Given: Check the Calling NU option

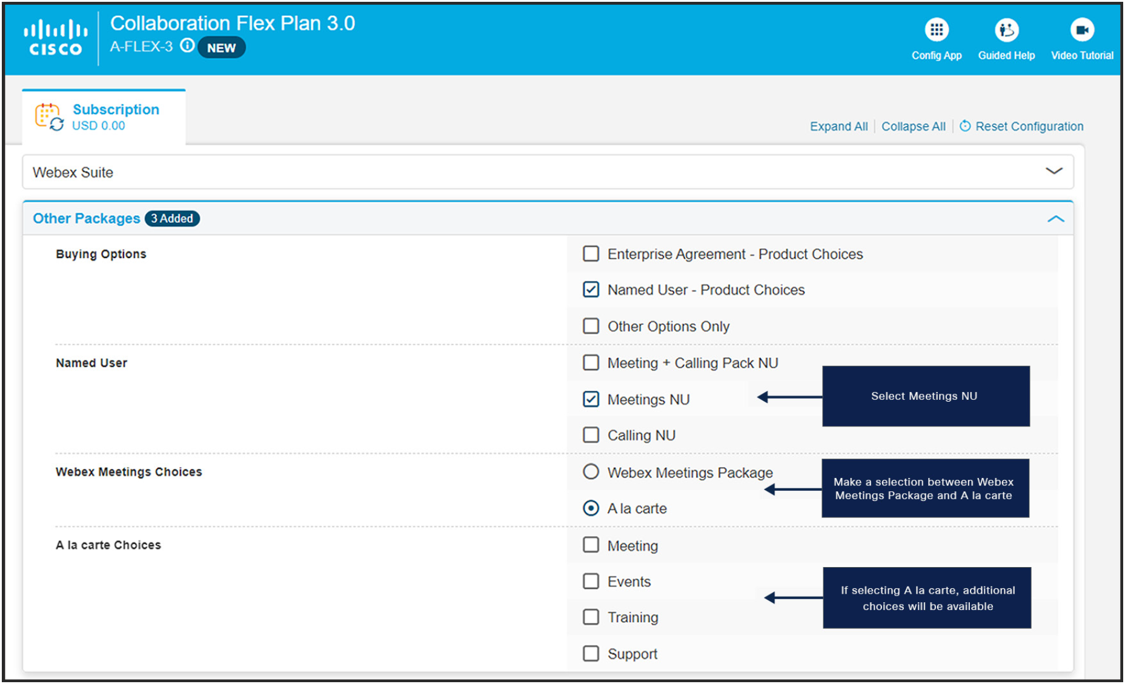Looking at the screenshot, I should click(590, 434).
